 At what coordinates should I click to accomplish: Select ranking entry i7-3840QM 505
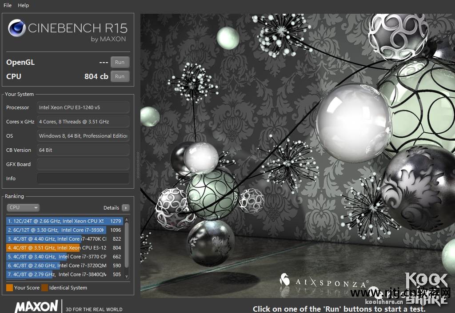coord(64,274)
